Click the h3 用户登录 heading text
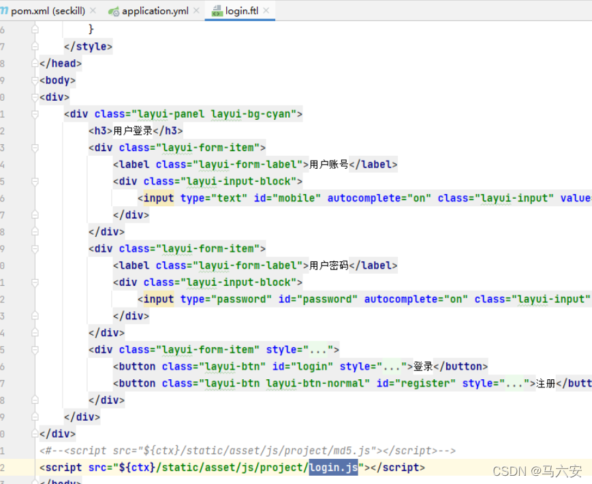592x484 pixels. [133, 131]
